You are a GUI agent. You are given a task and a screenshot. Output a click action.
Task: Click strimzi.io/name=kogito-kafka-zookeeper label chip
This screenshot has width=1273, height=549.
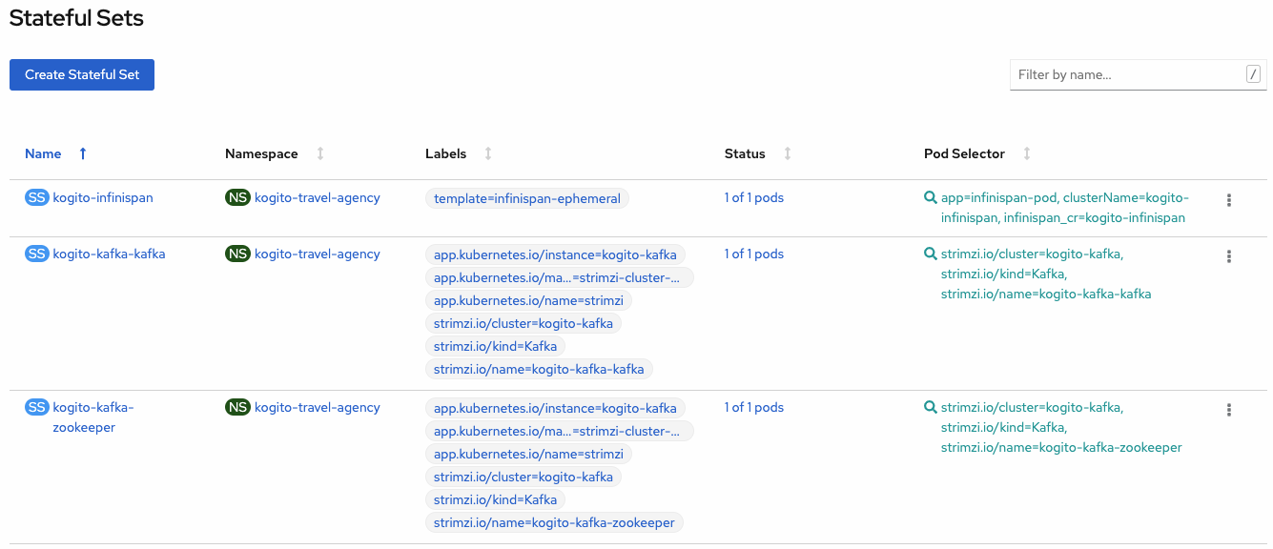[554, 522]
